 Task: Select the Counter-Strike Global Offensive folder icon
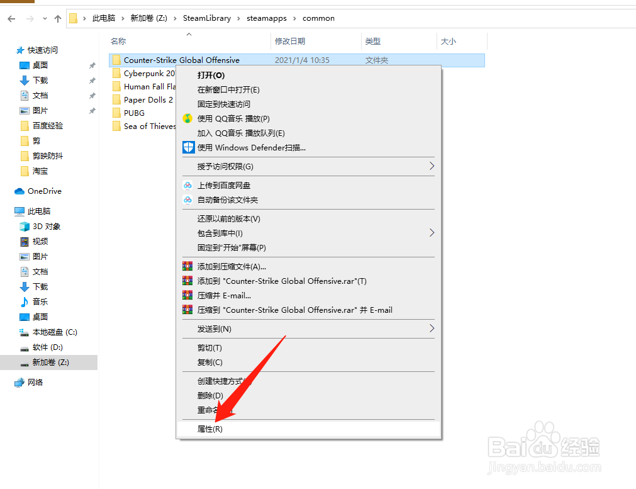[116, 60]
